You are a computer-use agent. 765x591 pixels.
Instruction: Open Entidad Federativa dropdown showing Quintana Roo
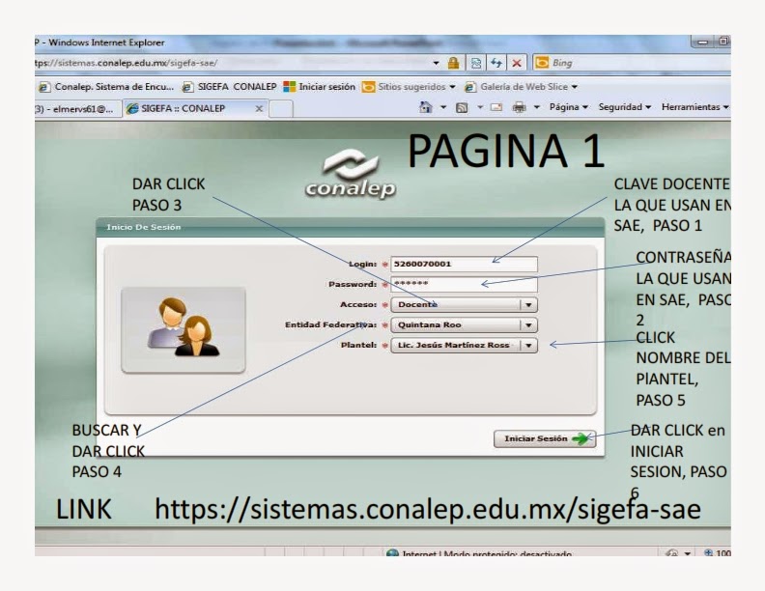pos(464,324)
